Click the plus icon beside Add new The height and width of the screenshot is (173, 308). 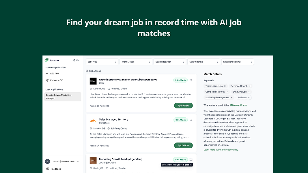[47, 74]
